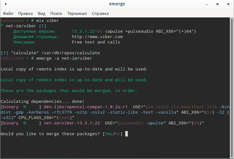Click the red No option in prompt
Viewport: 234px width, 159px height.
point(118,134)
